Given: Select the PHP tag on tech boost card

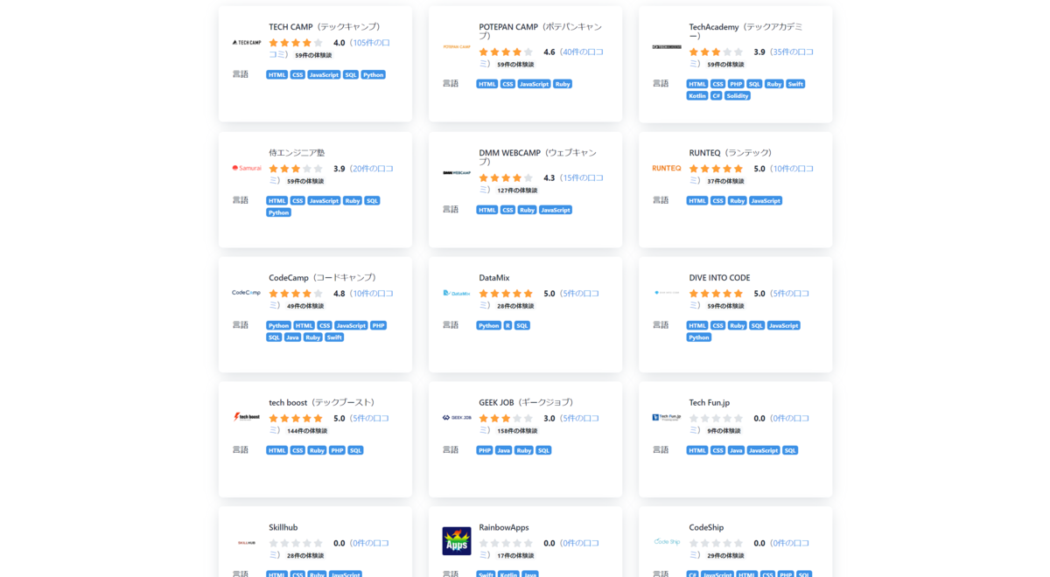Looking at the screenshot, I should click(337, 451).
